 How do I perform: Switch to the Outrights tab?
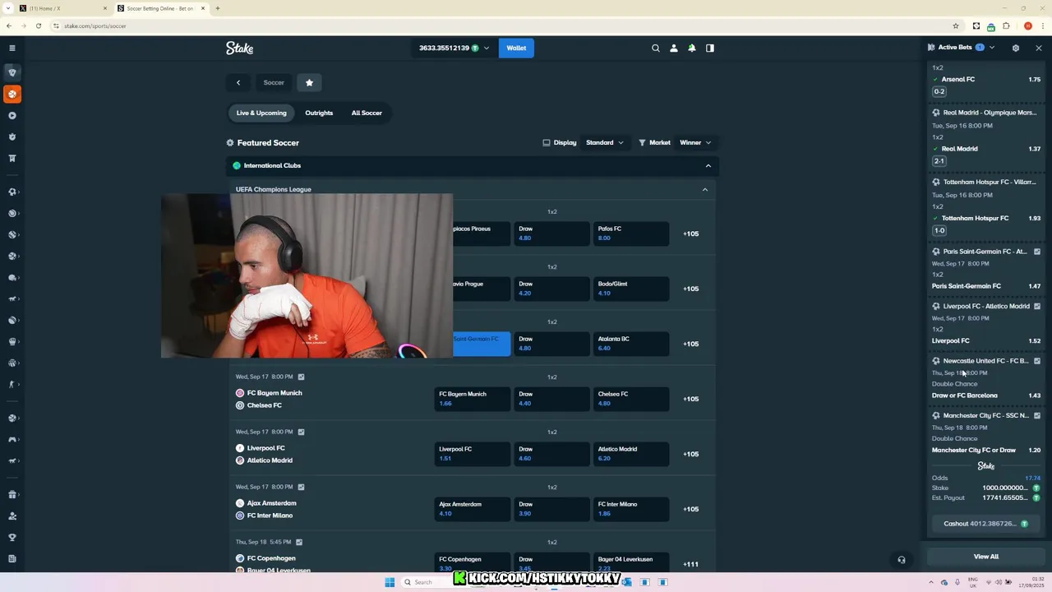tap(319, 113)
